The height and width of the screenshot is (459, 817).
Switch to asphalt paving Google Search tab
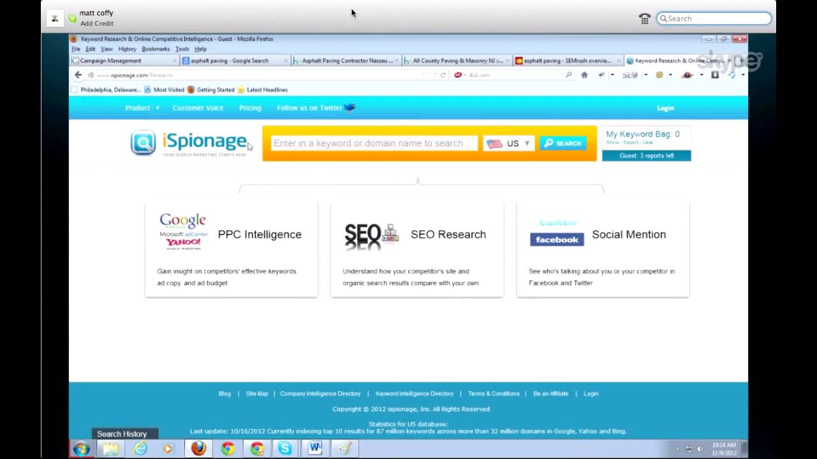tap(235, 61)
